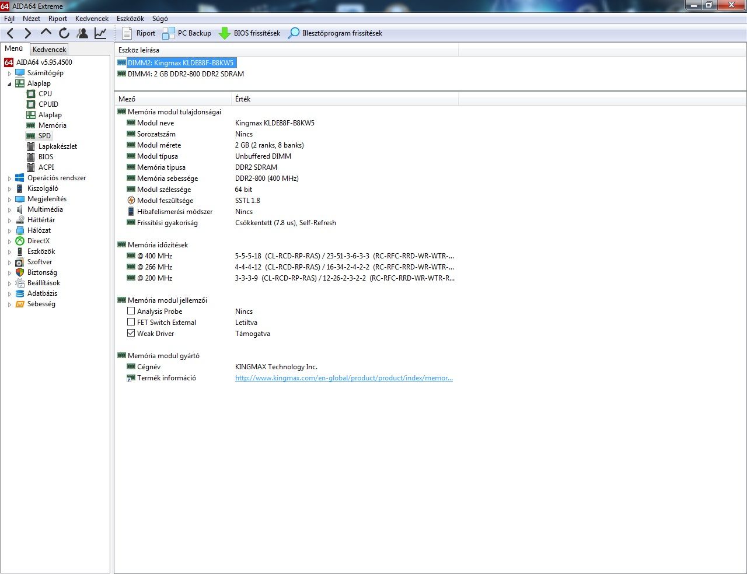Switch to the Kedvencek sidebar tab
The image size is (747, 574).
point(50,50)
